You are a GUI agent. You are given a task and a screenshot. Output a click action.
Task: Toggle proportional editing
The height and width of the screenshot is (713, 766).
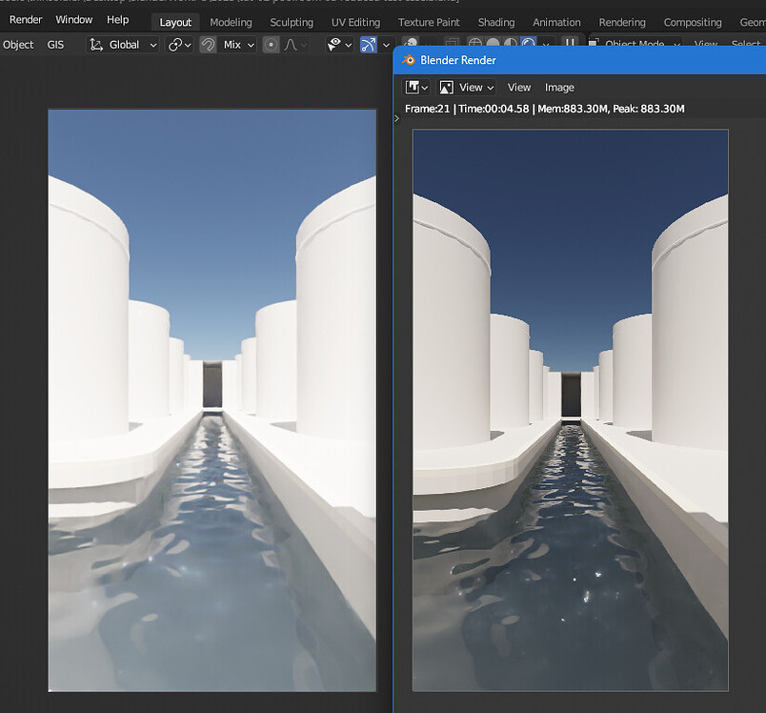271,45
